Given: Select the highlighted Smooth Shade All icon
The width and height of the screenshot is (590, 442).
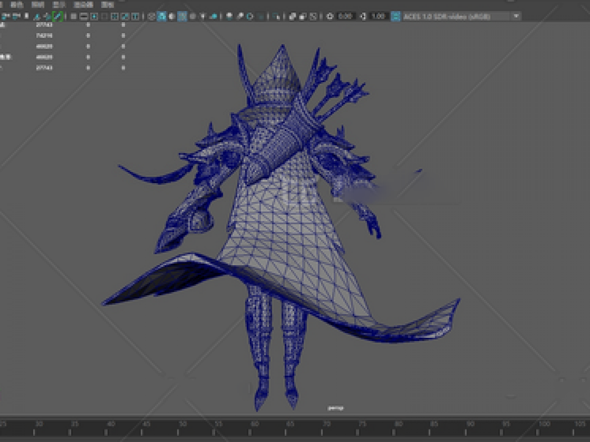Looking at the screenshot, I should pyautogui.click(x=162, y=16).
